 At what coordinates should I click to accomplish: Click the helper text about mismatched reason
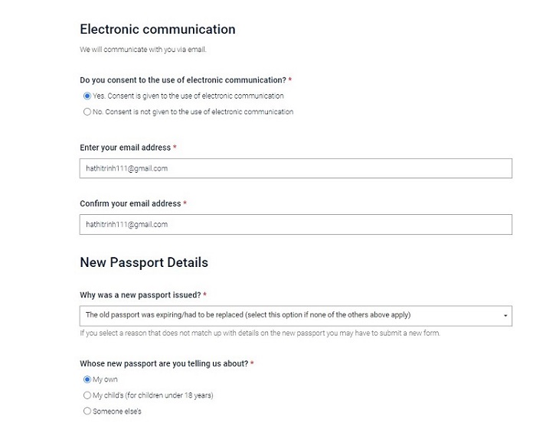click(260, 333)
